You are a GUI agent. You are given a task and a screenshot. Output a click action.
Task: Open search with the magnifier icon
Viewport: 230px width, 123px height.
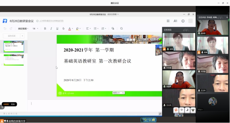click(x=121, y=29)
